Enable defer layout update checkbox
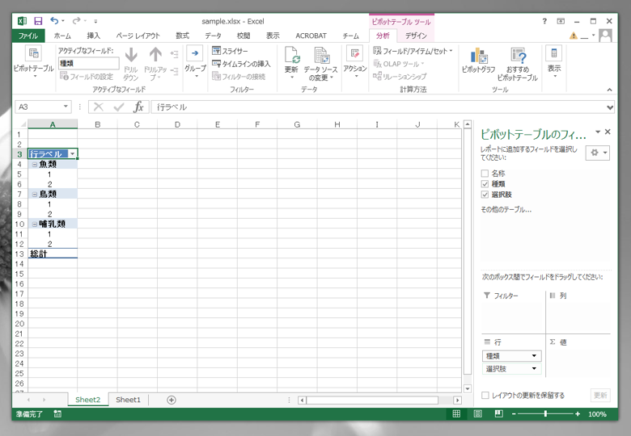Image resolution: width=631 pixels, height=436 pixels. click(x=485, y=396)
